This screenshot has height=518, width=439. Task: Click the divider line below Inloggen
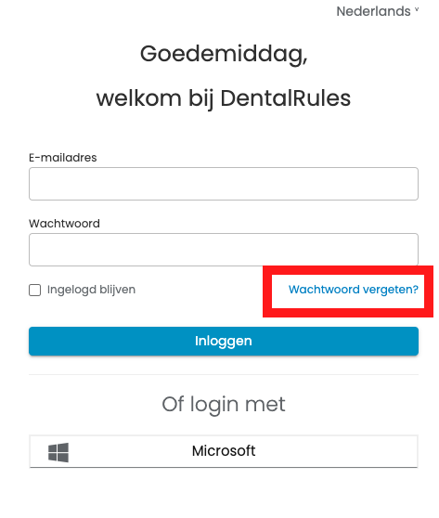pyautogui.click(x=224, y=375)
